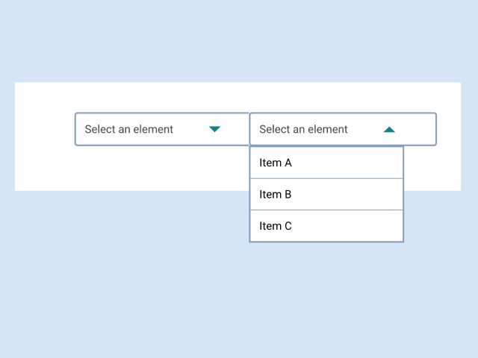The height and width of the screenshot is (358, 478).
Task: Click the light blue area above the white panel
Action: tap(239, 41)
